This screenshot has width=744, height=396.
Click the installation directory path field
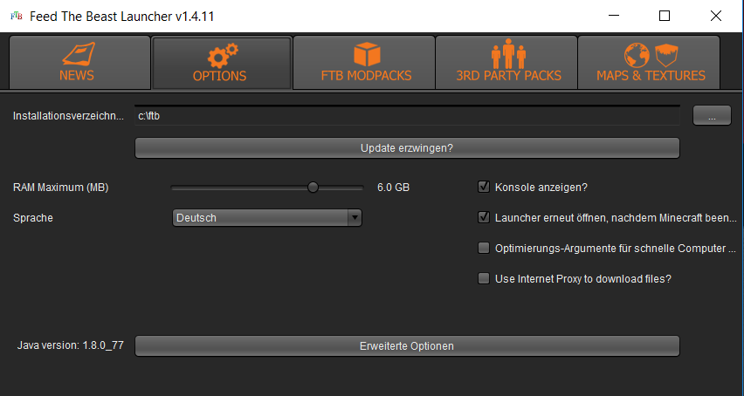407,116
